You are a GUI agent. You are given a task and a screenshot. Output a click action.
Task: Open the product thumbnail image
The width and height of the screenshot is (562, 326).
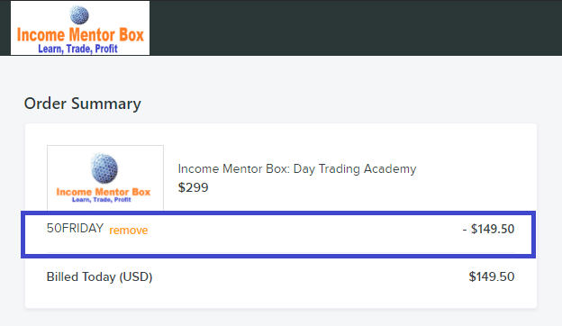[x=105, y=178]
